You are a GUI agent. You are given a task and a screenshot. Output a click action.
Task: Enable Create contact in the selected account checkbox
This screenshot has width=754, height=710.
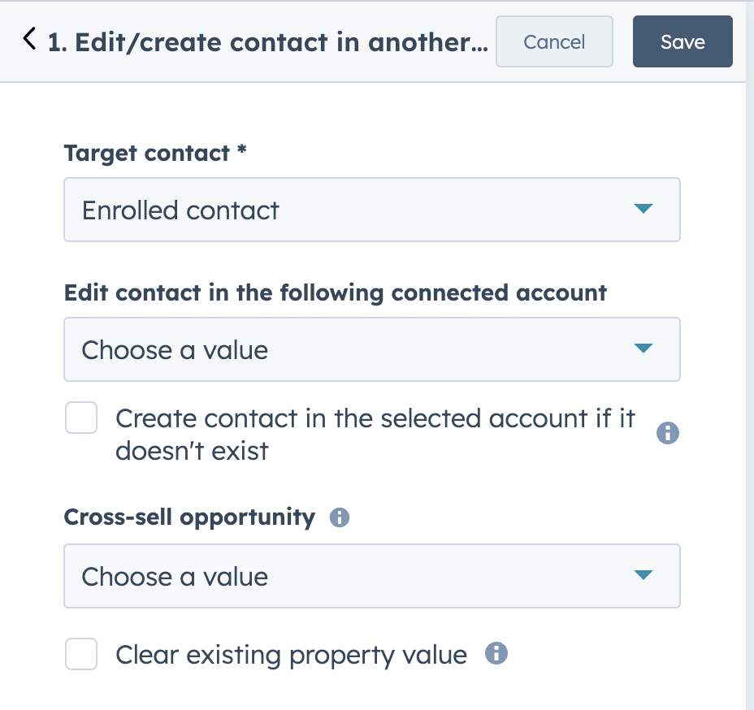(81, 418)
